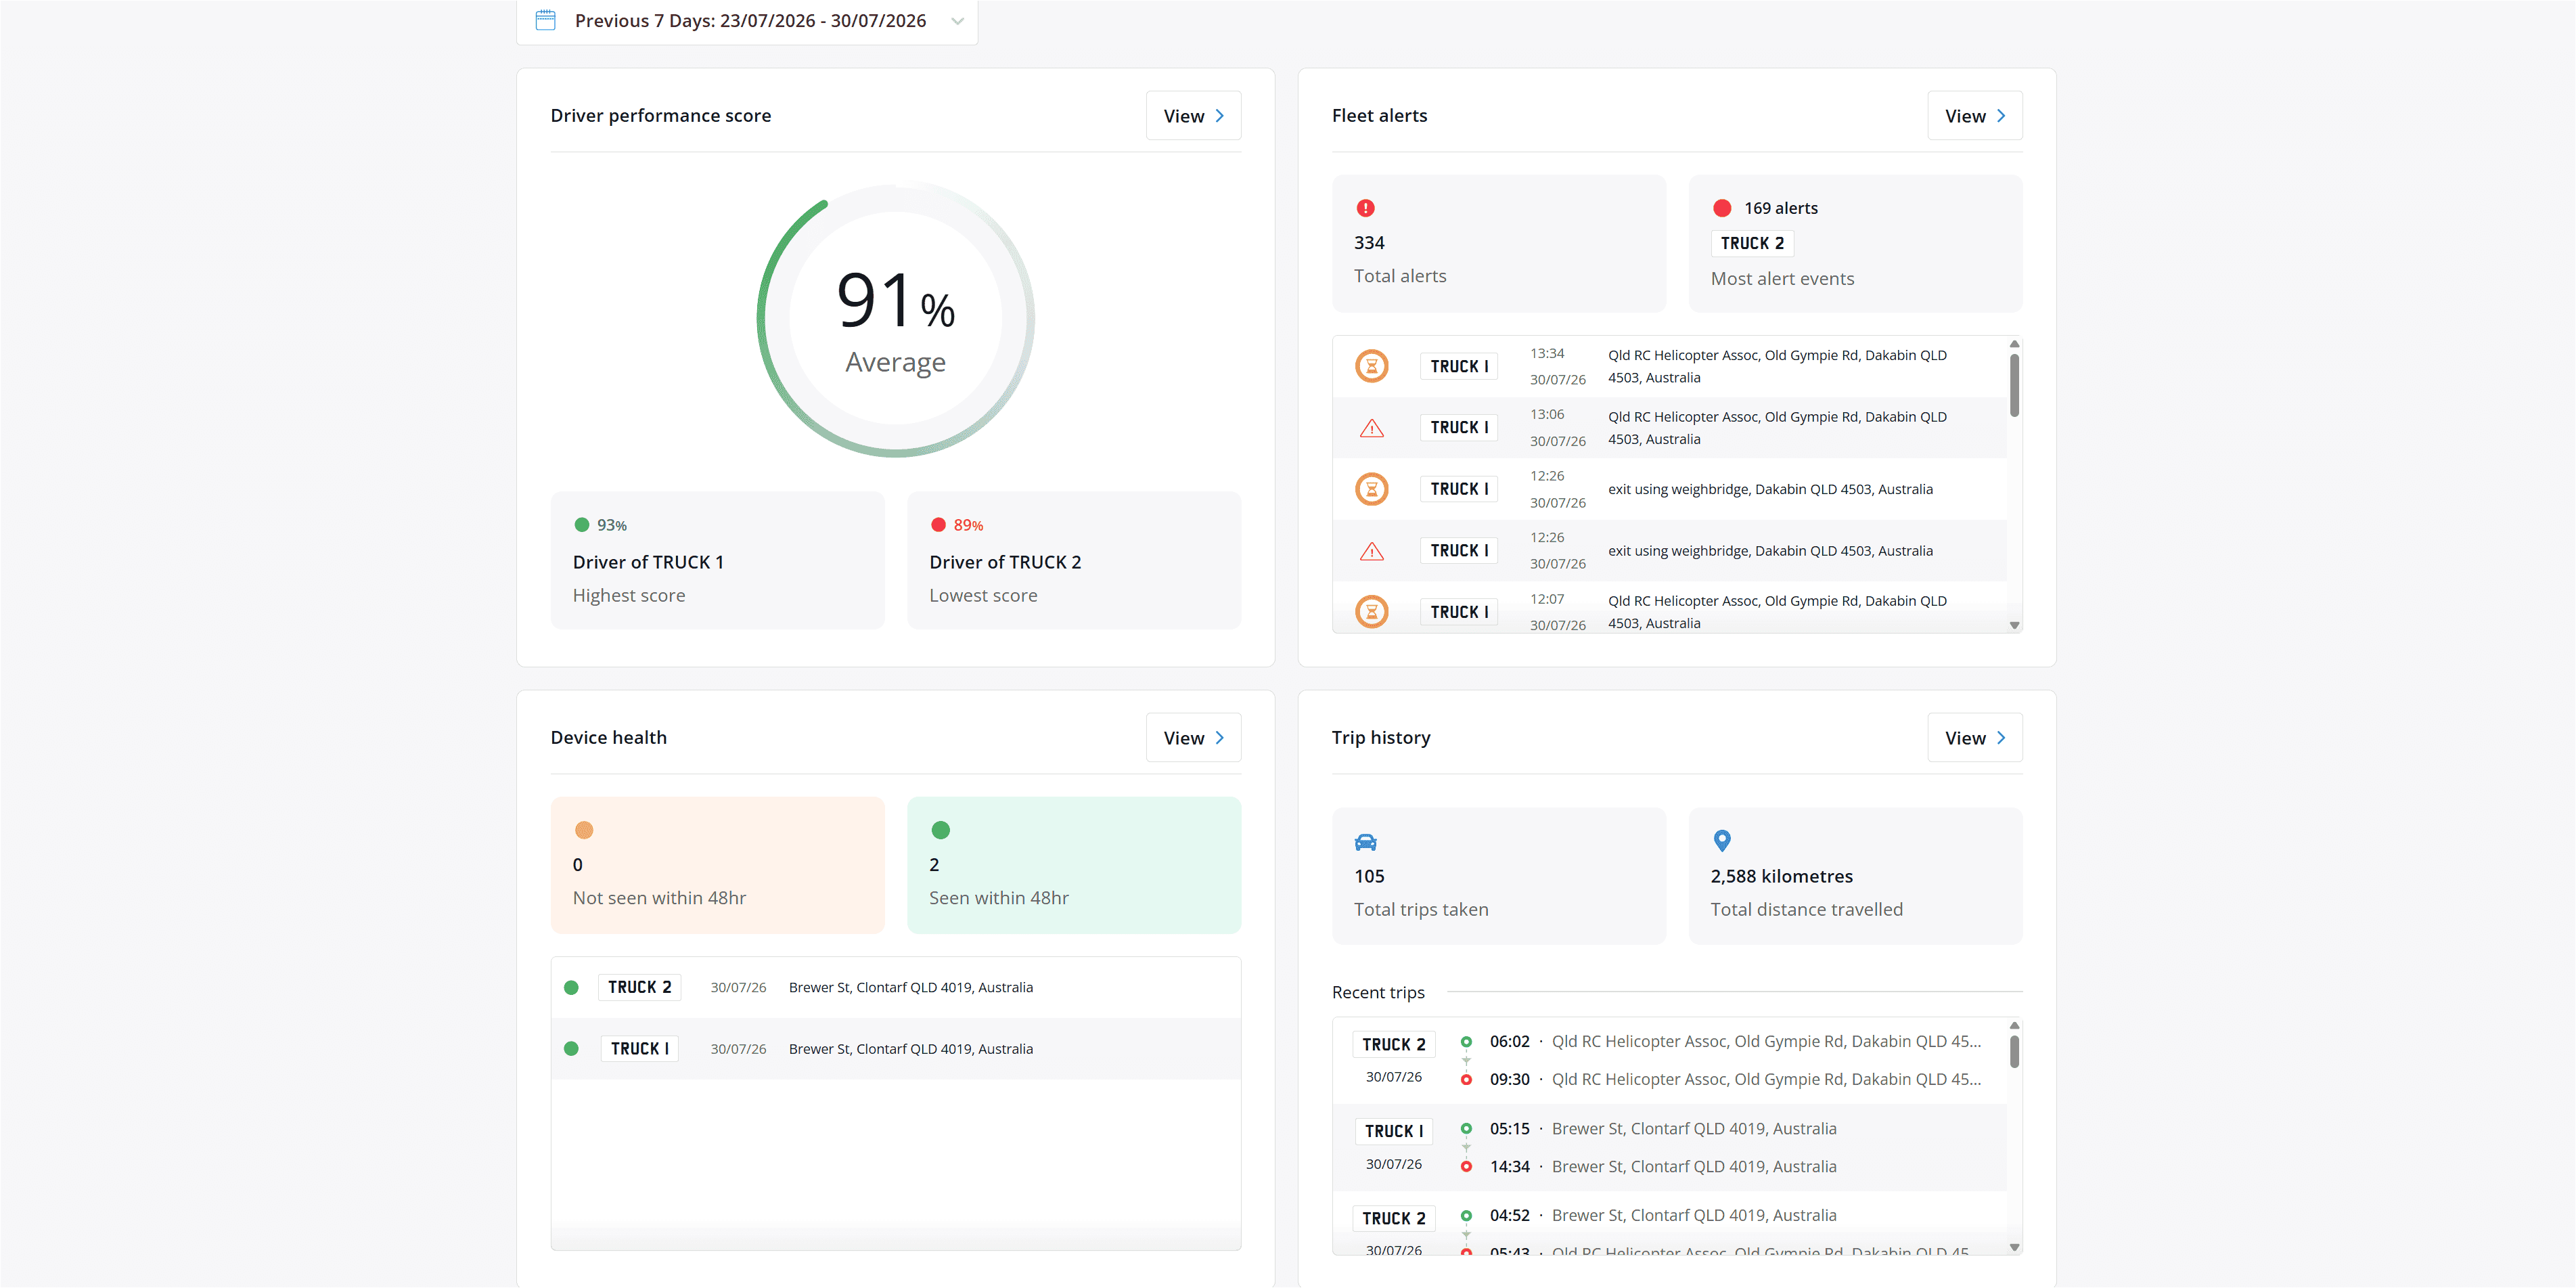Click warning triangle on the 13:06 alert
Screen dimensions: 2576x1288
pos(1371,428)
